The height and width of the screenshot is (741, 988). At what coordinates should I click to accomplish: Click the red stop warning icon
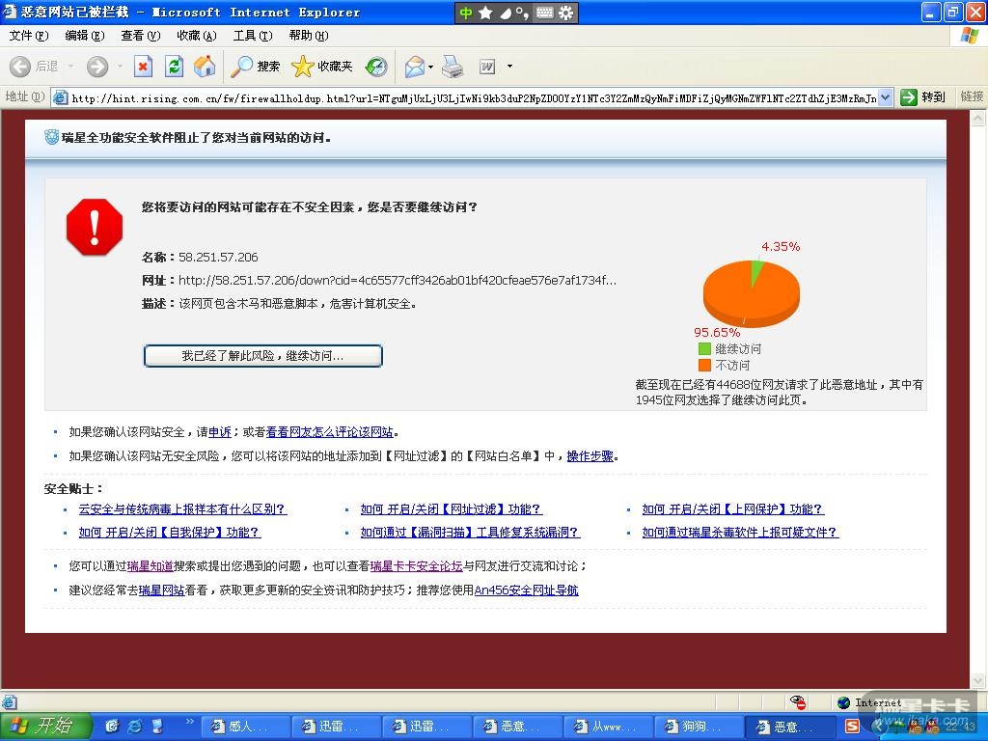click(x=95, y=227)
